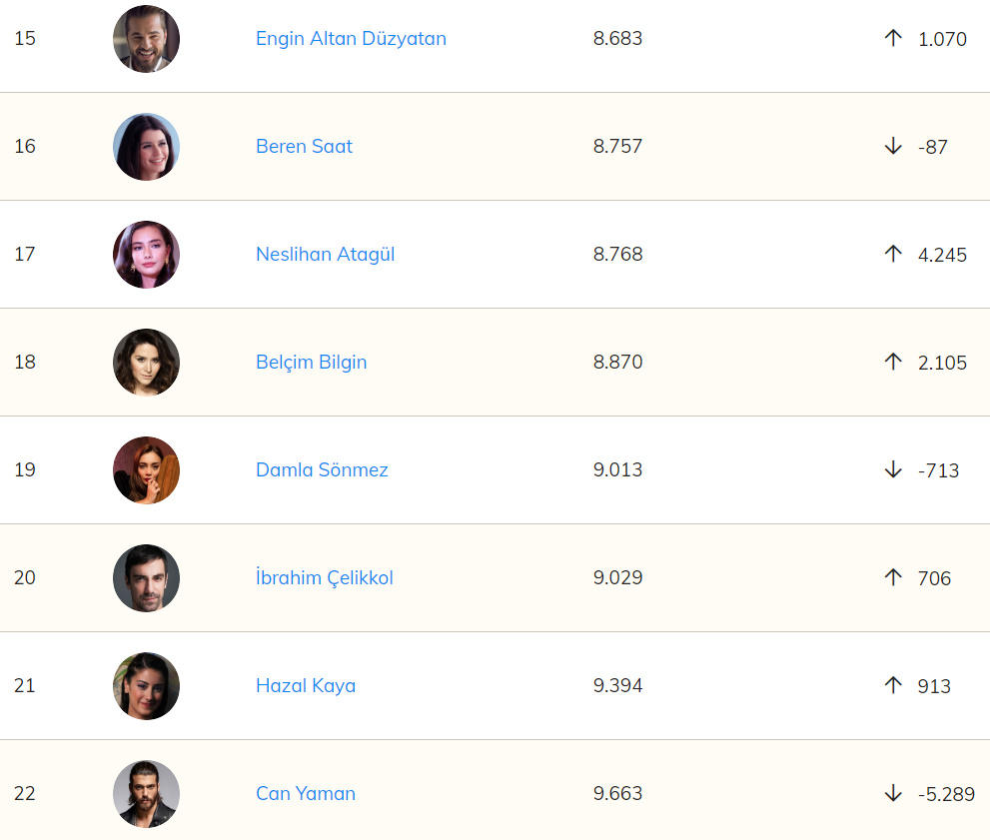Open İbrahim Çelikkol's profile photo

[x=146, y=578]
